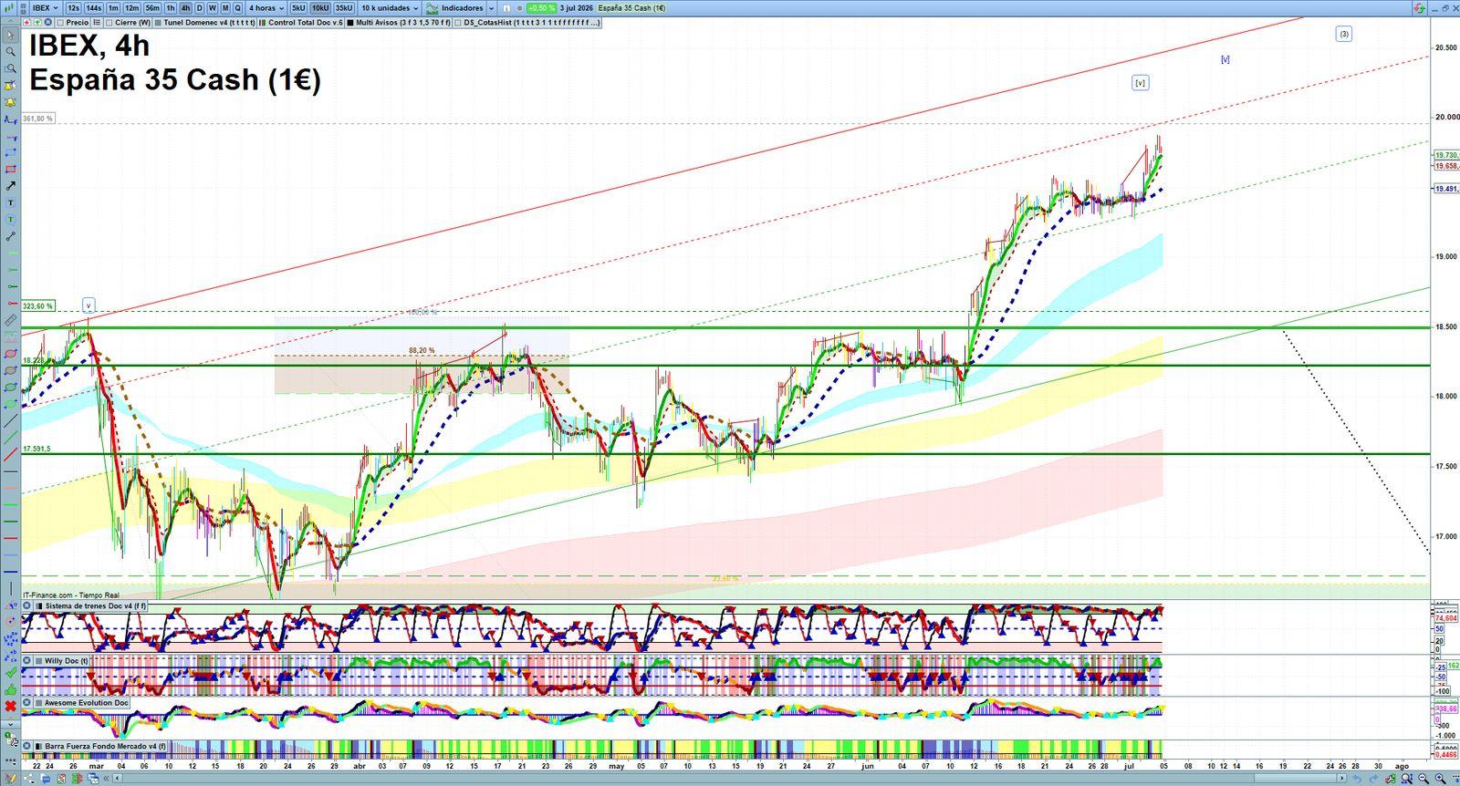The image size is (1460, 786).
Task: Click the share icon in bottom bar
Action: [x=29, y=779]
